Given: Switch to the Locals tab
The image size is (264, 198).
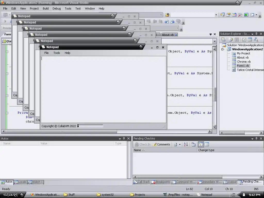Looking at the screenshot, I should point(20,182).
